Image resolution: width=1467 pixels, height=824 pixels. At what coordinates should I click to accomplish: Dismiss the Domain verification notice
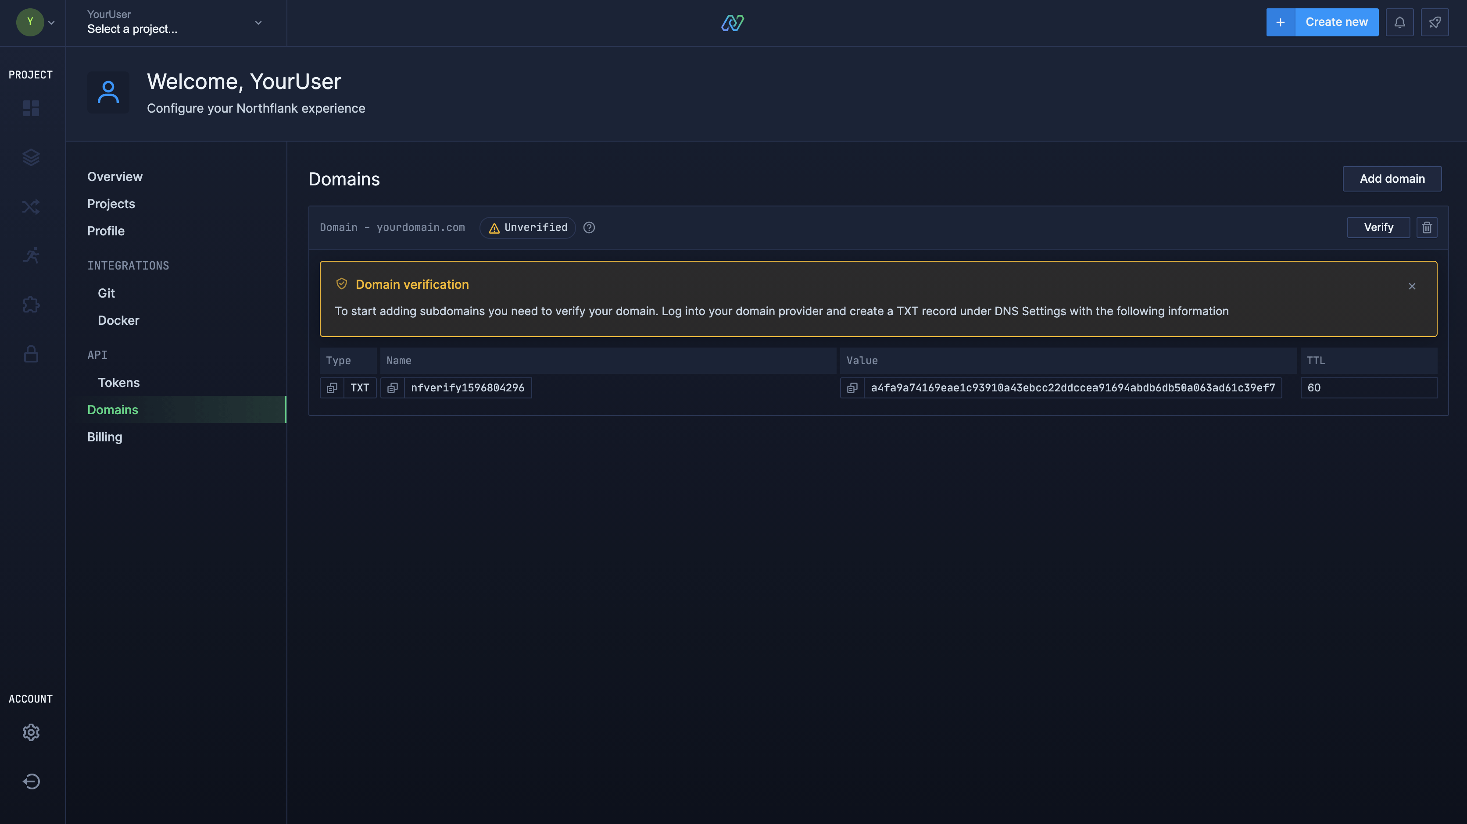1412,286
